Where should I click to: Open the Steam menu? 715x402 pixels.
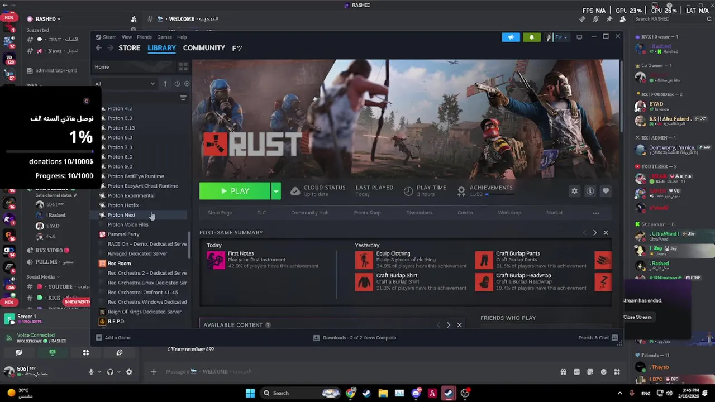pyautogui.click(x=109, y=37)
